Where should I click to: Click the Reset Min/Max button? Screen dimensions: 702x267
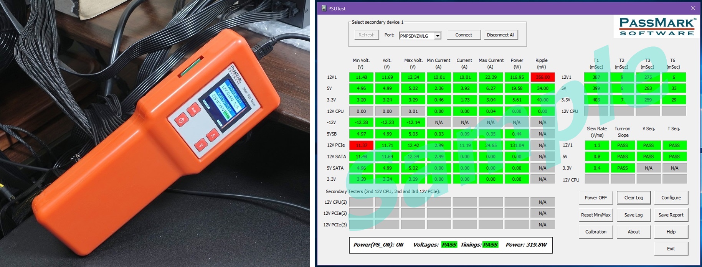click(596, 215)
